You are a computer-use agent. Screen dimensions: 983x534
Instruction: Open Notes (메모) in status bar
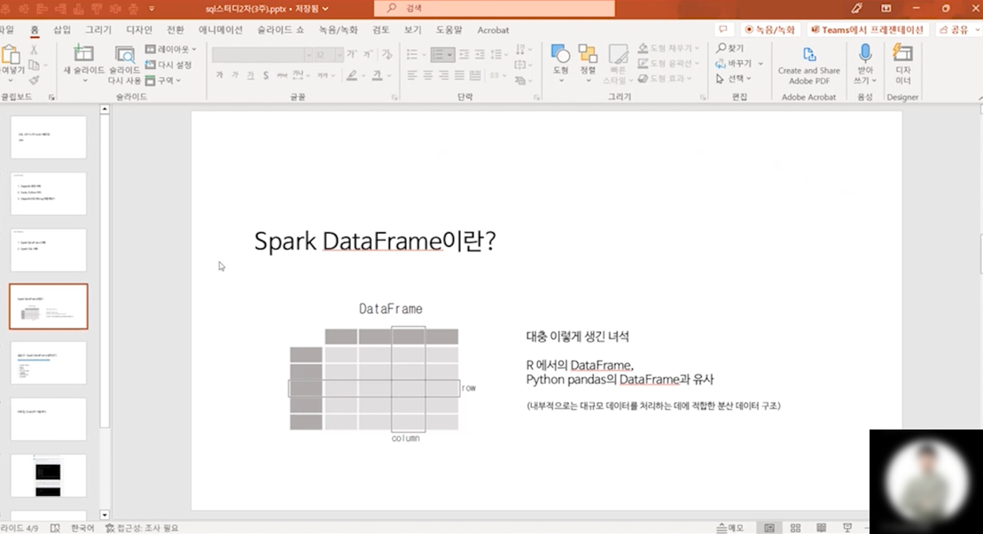point(730,528)
